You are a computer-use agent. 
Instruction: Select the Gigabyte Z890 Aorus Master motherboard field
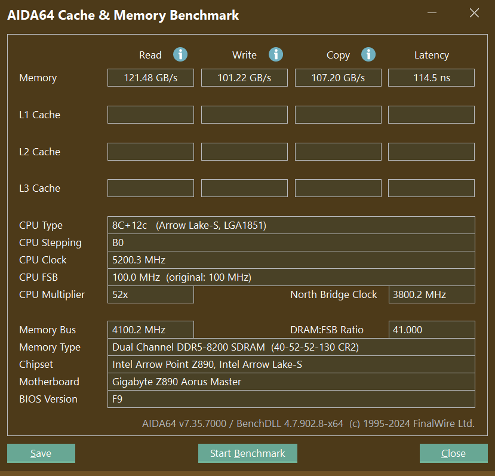[x=291, y=382]
